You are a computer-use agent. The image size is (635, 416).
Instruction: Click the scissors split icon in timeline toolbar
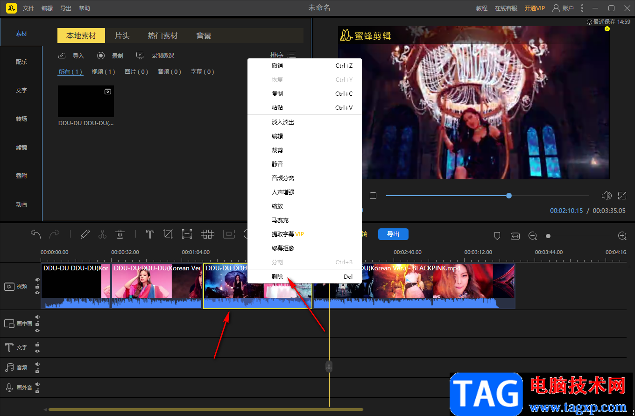103,234
